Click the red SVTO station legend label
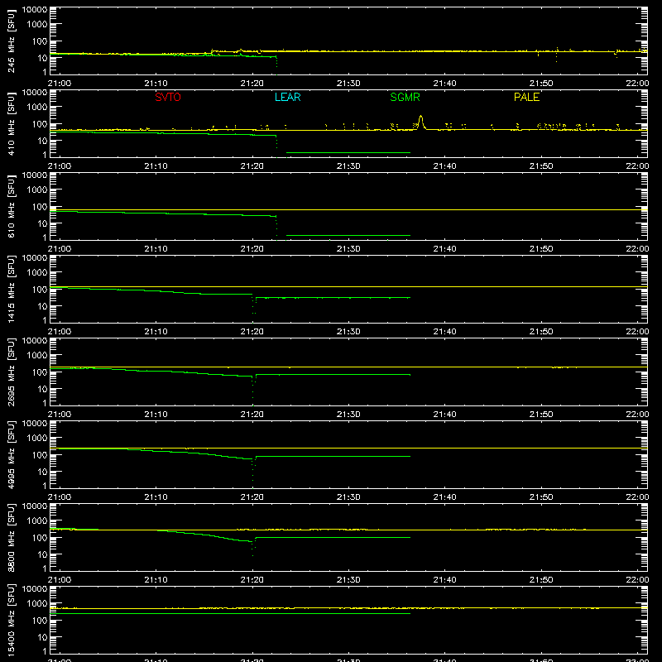The image size is (662, 662). pyautogui.click(x=168, y=97)
